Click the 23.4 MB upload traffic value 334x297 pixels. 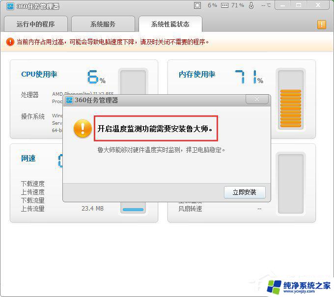click(93, 209)
